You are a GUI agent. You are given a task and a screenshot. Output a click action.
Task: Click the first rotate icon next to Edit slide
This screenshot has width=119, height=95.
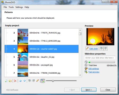click(x=102, y=48)
